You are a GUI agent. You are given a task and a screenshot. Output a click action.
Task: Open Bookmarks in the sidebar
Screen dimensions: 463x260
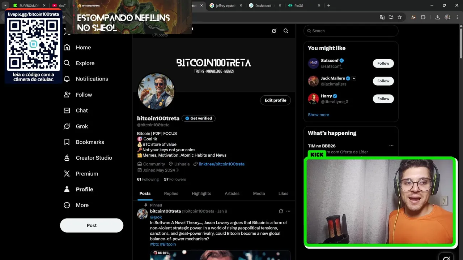click(84, 142)
